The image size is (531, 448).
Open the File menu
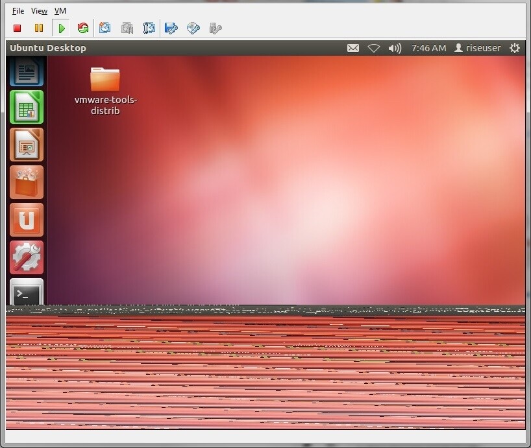coord(17,11)
